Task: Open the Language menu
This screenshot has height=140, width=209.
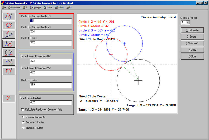Action: 36,7
